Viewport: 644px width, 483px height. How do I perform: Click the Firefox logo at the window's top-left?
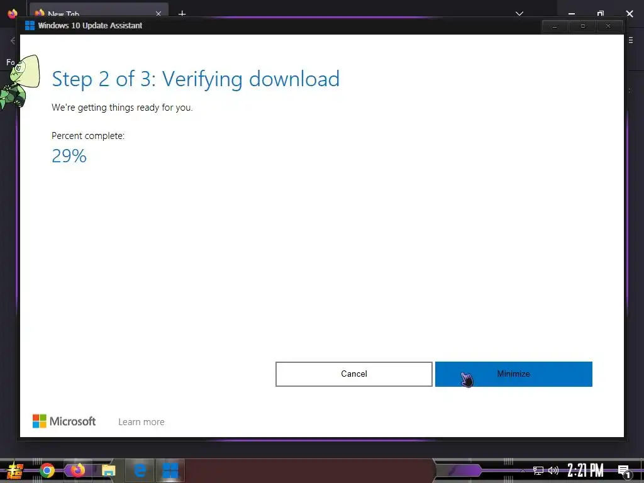tap(13, 13)
